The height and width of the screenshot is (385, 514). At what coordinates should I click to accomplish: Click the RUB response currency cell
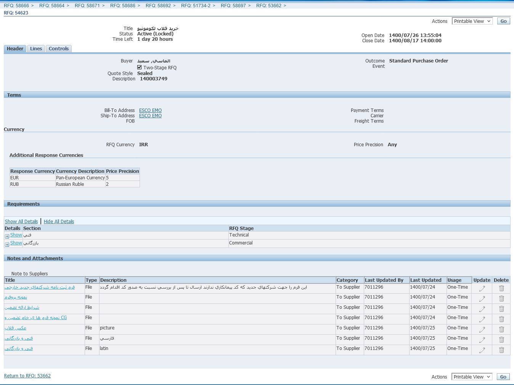point(32,184)
